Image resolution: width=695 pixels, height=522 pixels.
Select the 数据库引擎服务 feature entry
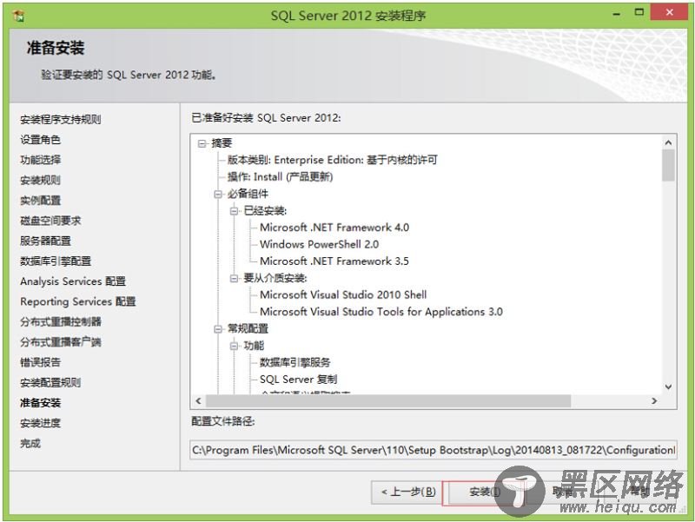(x=295, y=362)
